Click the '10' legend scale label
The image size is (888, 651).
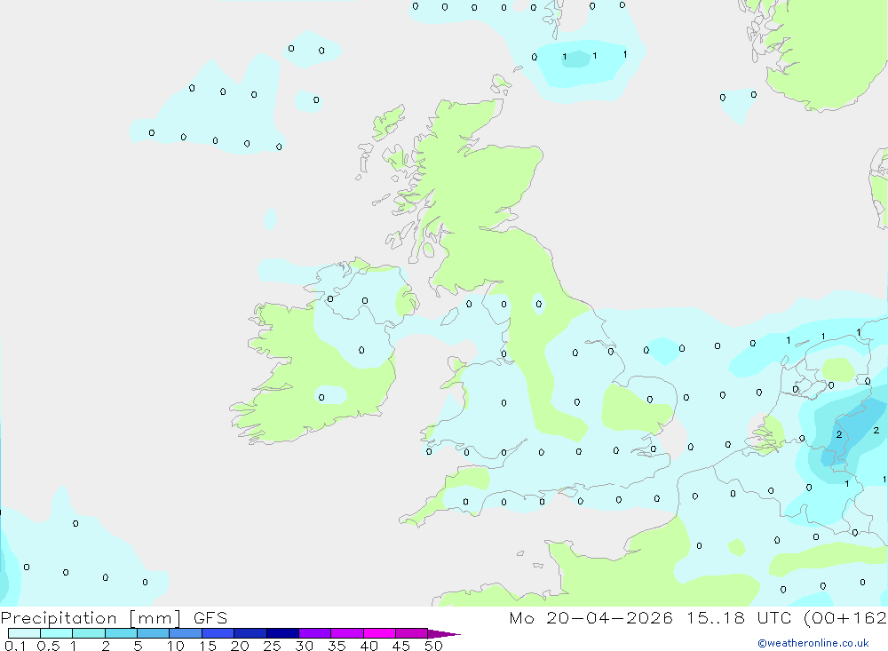[176, 646]
